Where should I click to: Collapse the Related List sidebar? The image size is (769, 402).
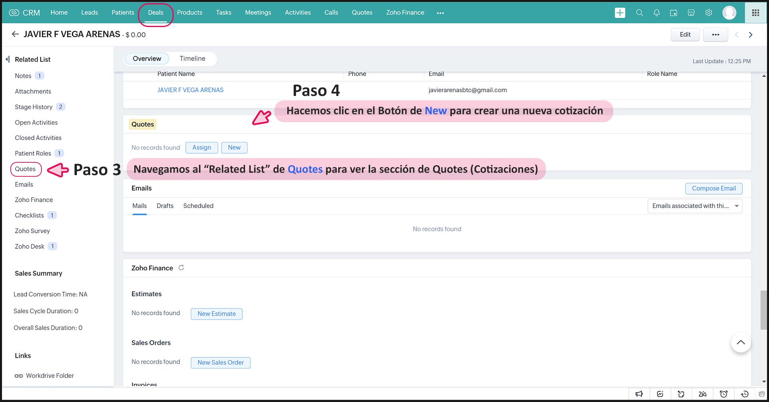tap(8, 59)
